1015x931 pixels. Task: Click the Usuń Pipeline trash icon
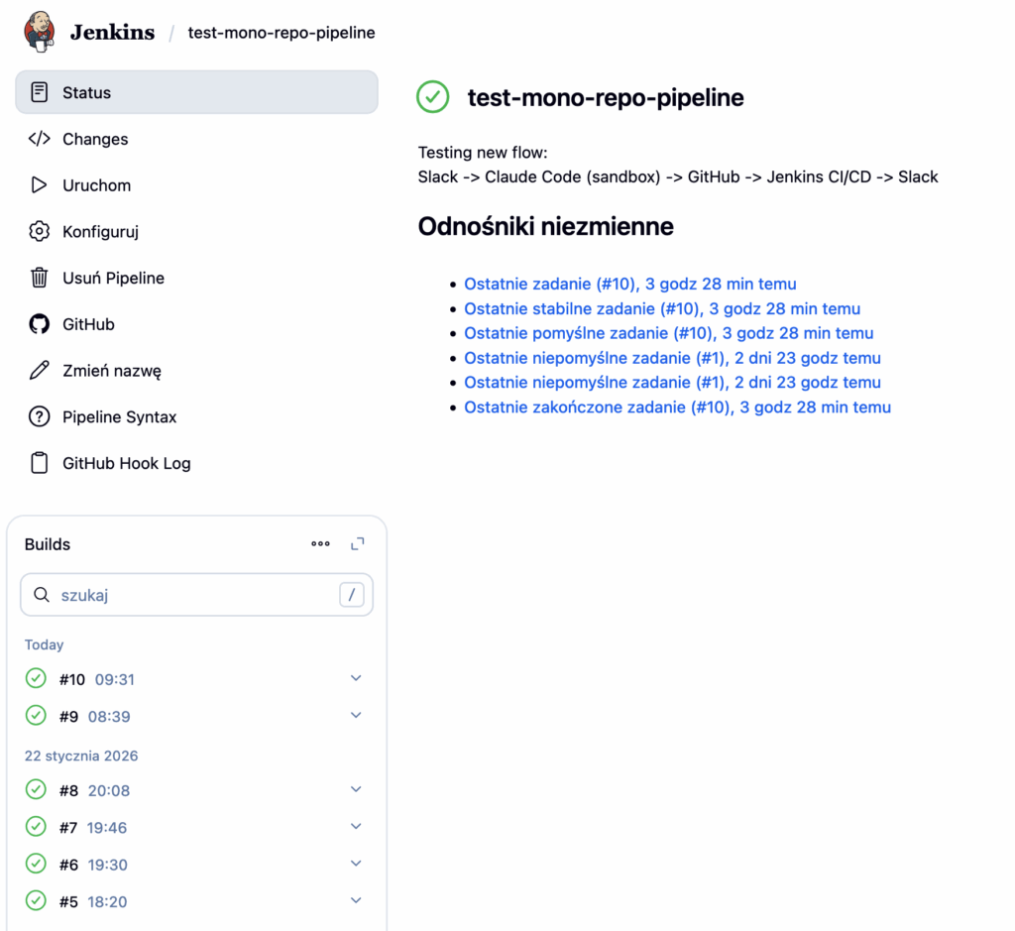(x=39, y=278)
